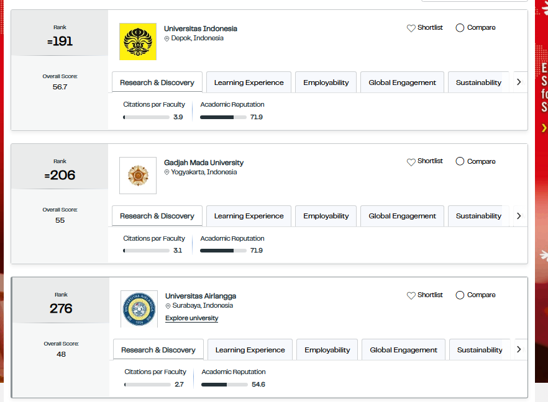The image size is (548, 402).
Task: Select Compare radio for Gadjah Mada University
Action: tap(460, 161)
